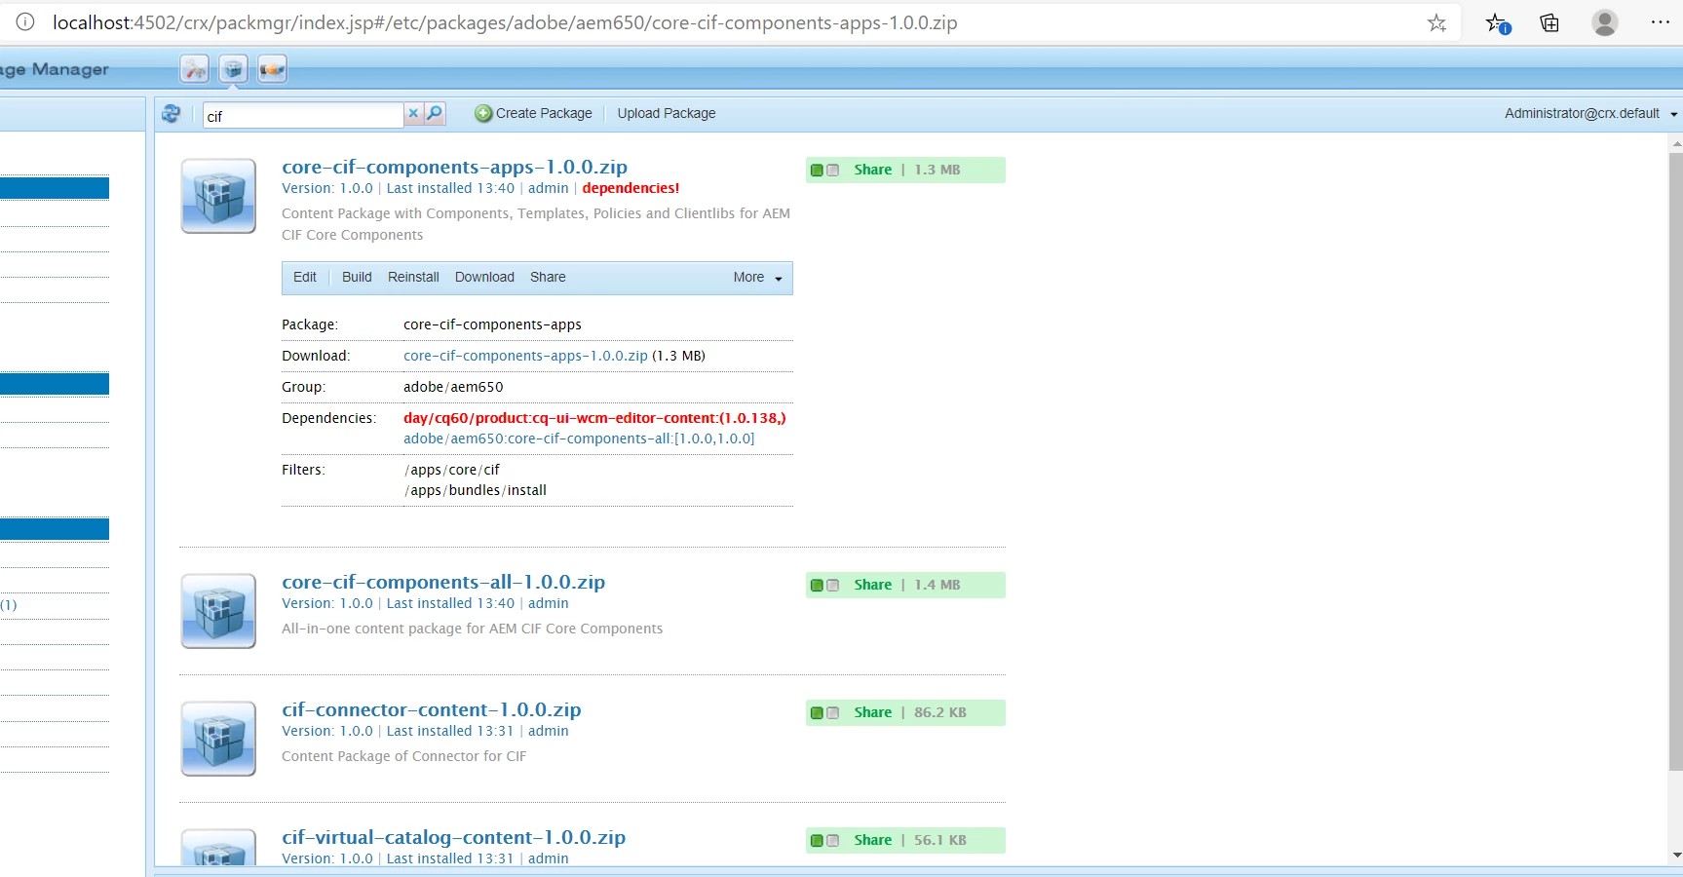Open the Package Share toolbar icon
Viewport: 1683px width, 877px height.
(272, 69)
